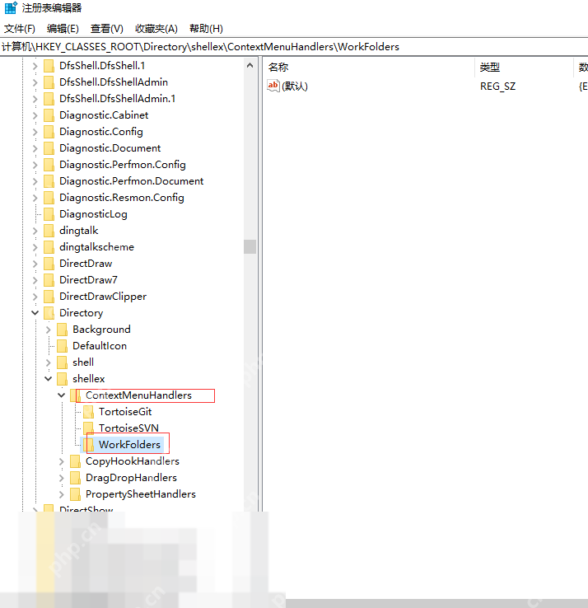Click the folder icon of DragDropHandlers

[x=76, y=478]
